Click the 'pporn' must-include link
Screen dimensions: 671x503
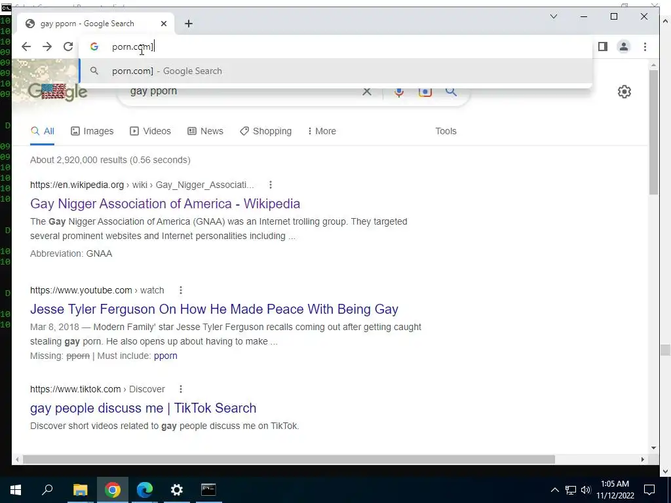click(166, 356)
